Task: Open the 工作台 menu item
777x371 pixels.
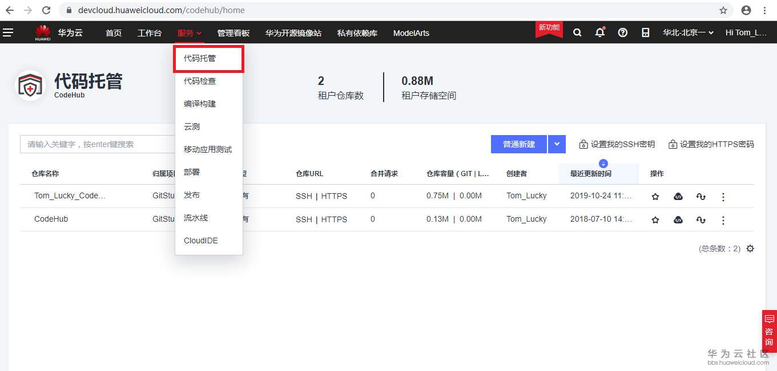Action: coord(150,32)
